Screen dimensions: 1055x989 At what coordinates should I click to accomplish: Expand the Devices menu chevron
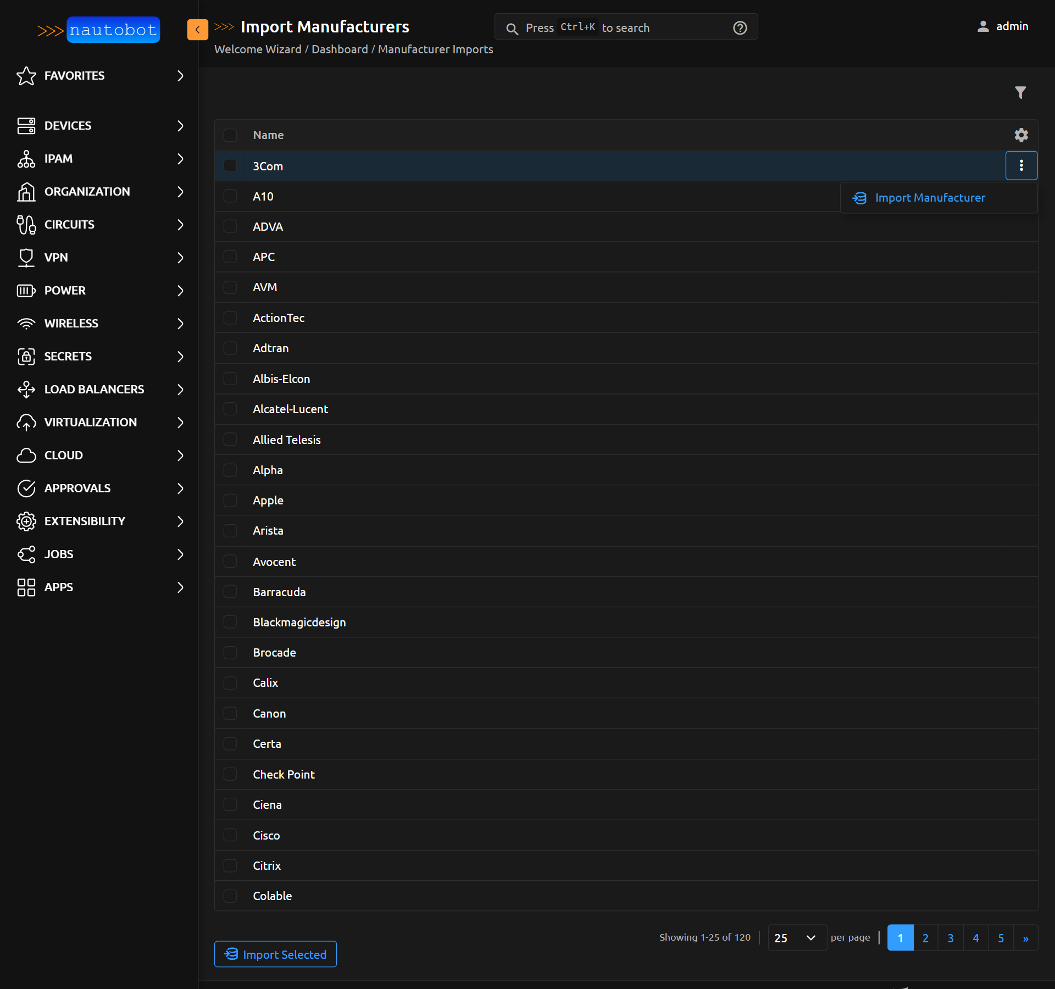pos(180,126)
